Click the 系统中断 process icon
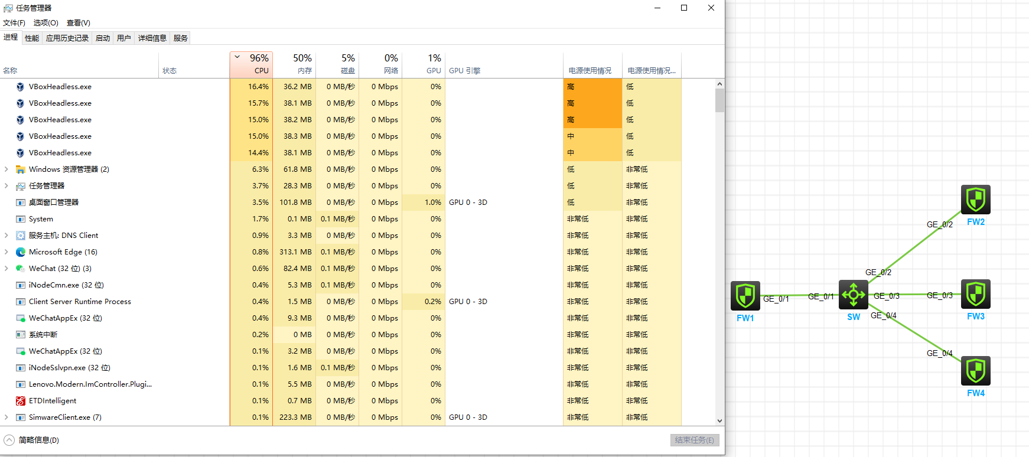Image resolution: width=1029 pixels, height=457 pixels. [x=21, y=335]
